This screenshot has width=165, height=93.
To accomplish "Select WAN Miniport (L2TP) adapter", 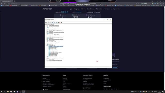I will pyautogui.click(x=54, y=51).
